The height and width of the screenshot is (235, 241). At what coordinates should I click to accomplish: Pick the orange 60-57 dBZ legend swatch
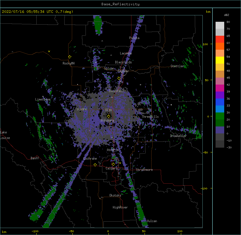coord(220,46)
